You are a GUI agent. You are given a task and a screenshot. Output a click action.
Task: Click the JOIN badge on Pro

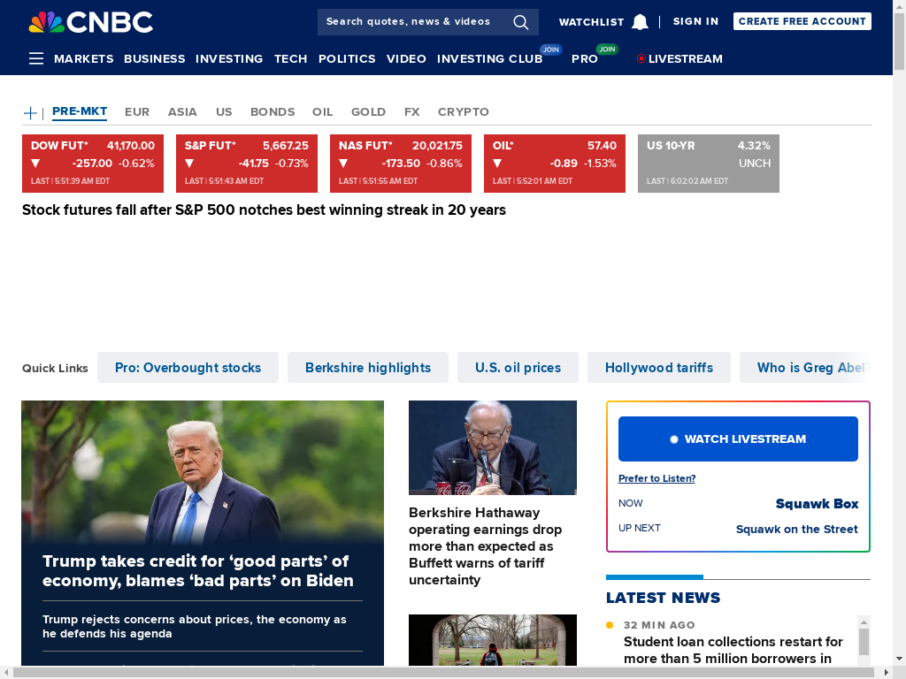pyautogui.click(x=607, y=50)
